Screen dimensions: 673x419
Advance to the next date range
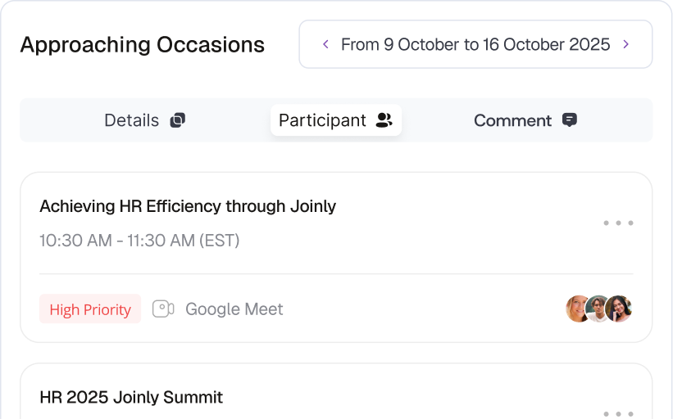click(626, 44)
